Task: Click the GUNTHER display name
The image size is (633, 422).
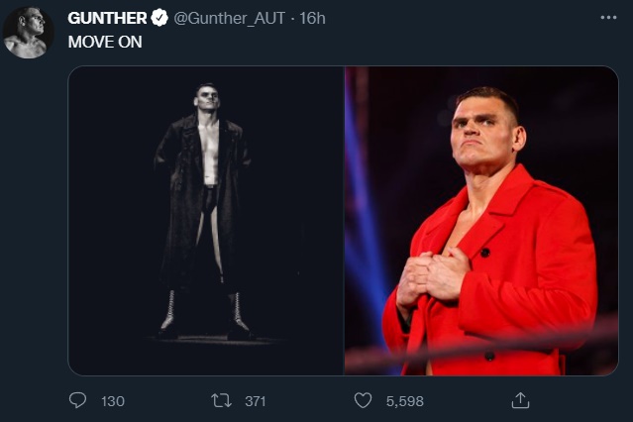Action: (107, 19)
